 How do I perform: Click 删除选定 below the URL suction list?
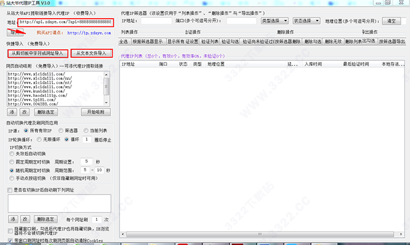click(46, 112)
